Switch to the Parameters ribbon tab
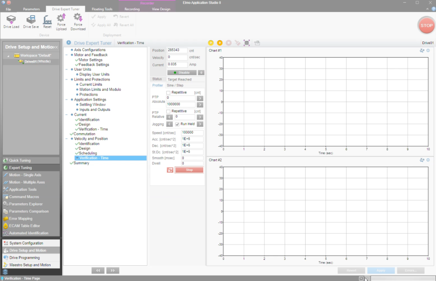Screen dimensions: 436x281 point(31,9)
